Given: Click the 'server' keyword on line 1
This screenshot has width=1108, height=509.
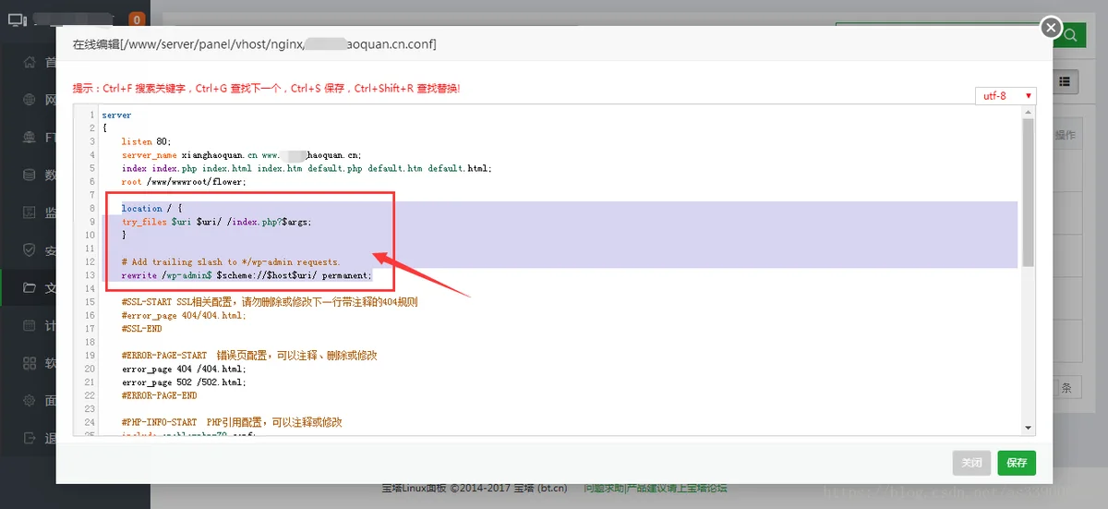Looking at the screenshot, I should [116, 115].
